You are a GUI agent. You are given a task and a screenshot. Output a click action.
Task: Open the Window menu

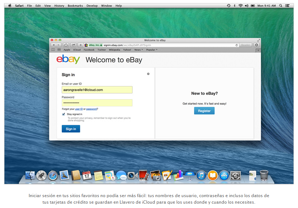[106, 6]
